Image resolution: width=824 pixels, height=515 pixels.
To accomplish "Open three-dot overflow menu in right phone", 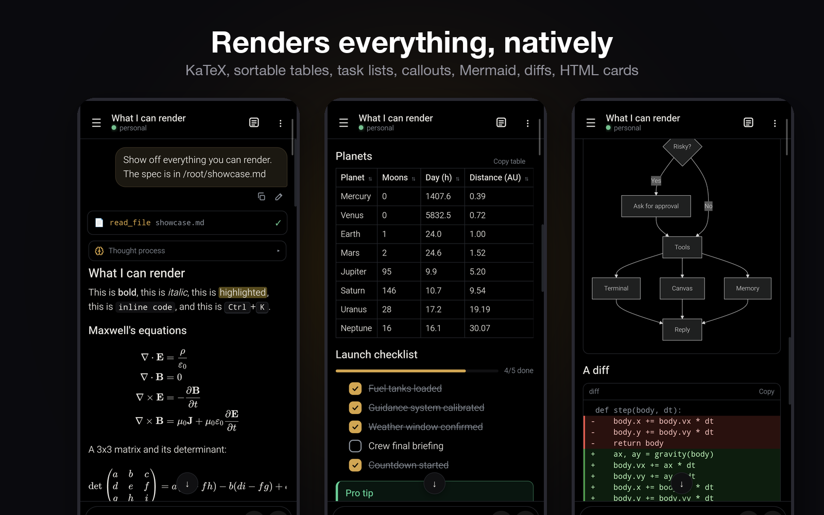I will pos(775,124).
